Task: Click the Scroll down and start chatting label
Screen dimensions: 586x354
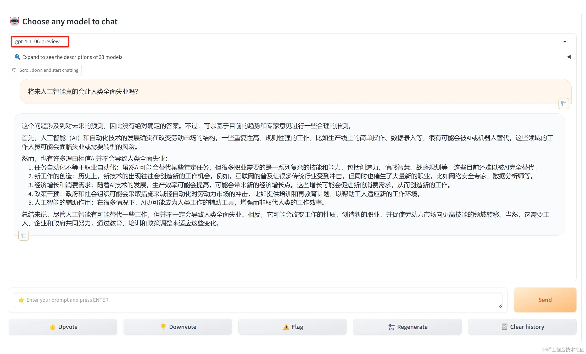Action: 49,70
